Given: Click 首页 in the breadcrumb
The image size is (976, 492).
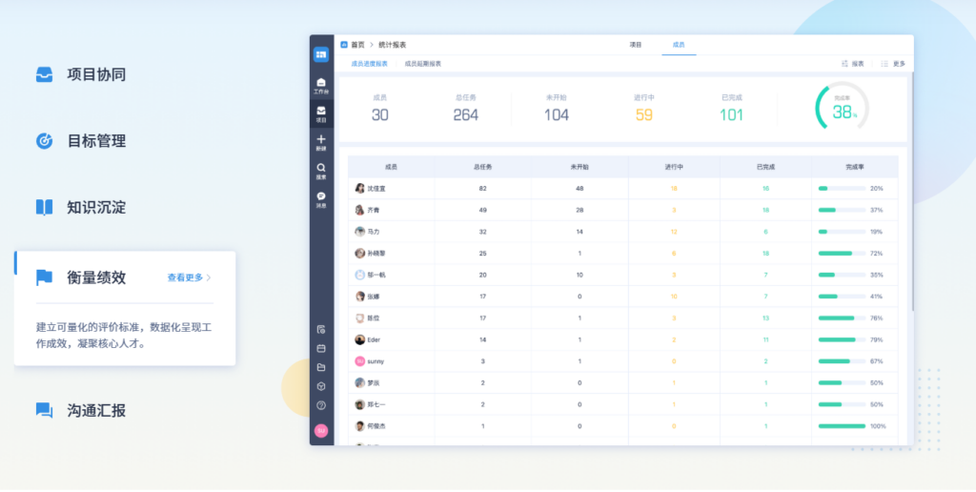Looking at the screenshot, I should point(358,45).
